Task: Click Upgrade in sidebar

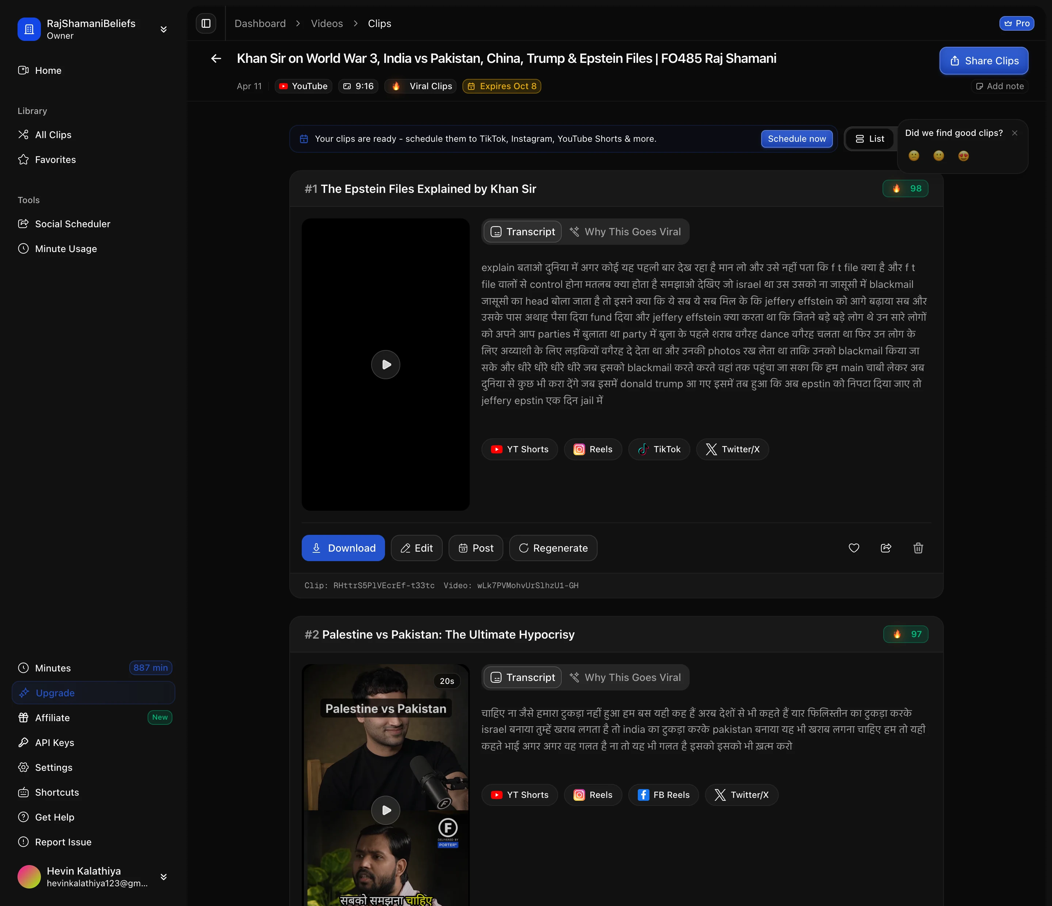Action: tap(94, 693)
